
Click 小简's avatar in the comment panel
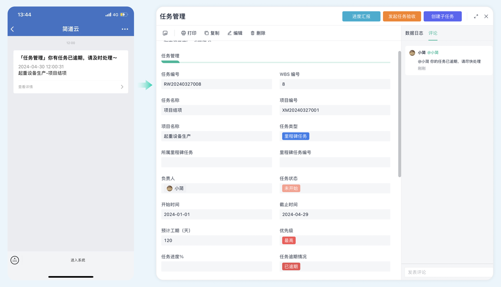pos(412,53)
